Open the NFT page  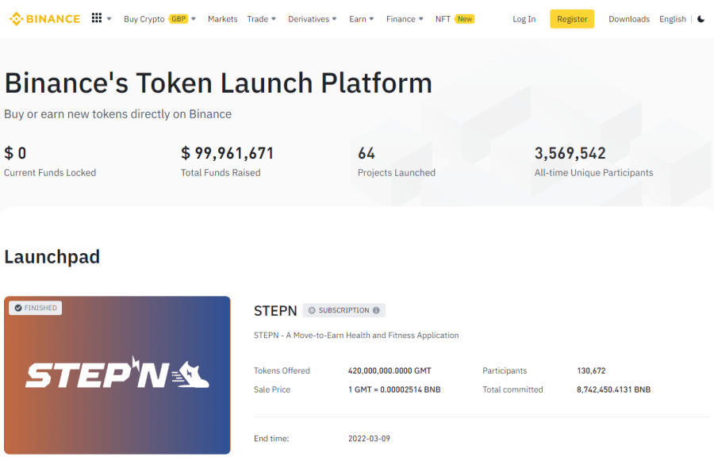pyautogui.click(x=443, y=19)
